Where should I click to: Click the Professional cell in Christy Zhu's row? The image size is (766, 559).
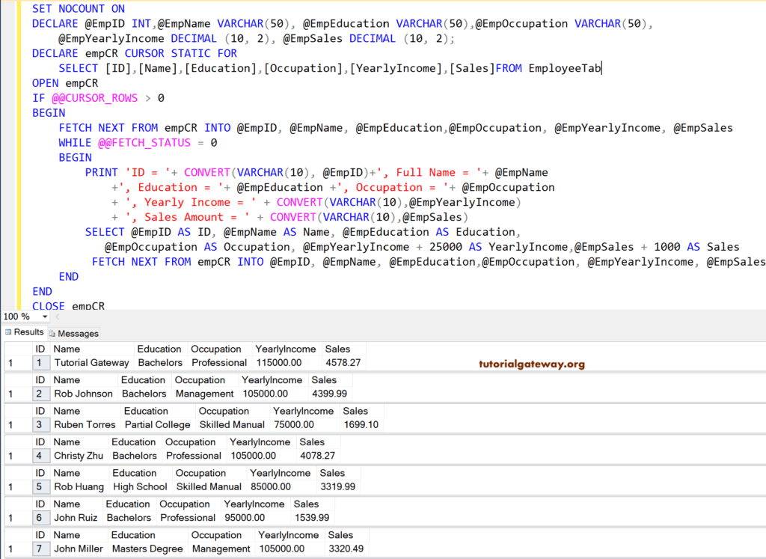pos(194,456)
